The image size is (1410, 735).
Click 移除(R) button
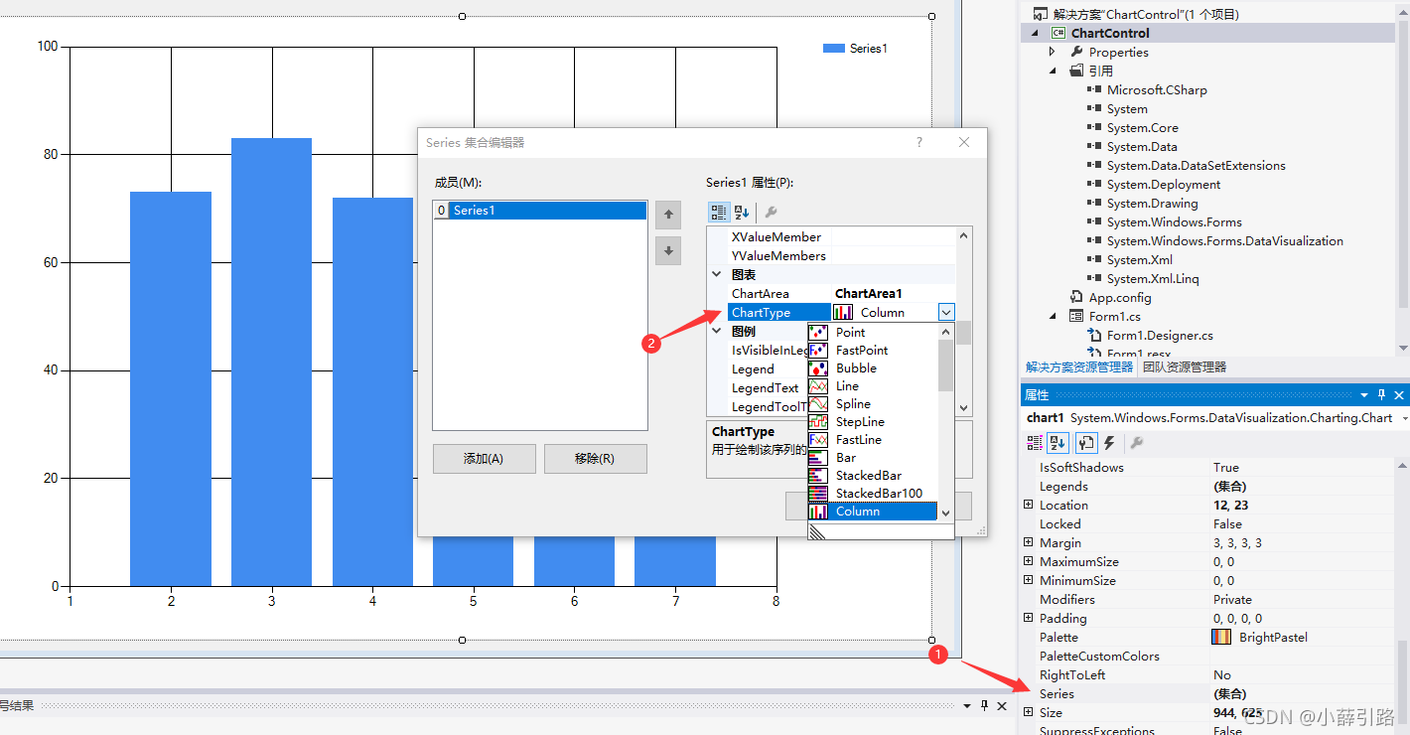tap(595, 459)
